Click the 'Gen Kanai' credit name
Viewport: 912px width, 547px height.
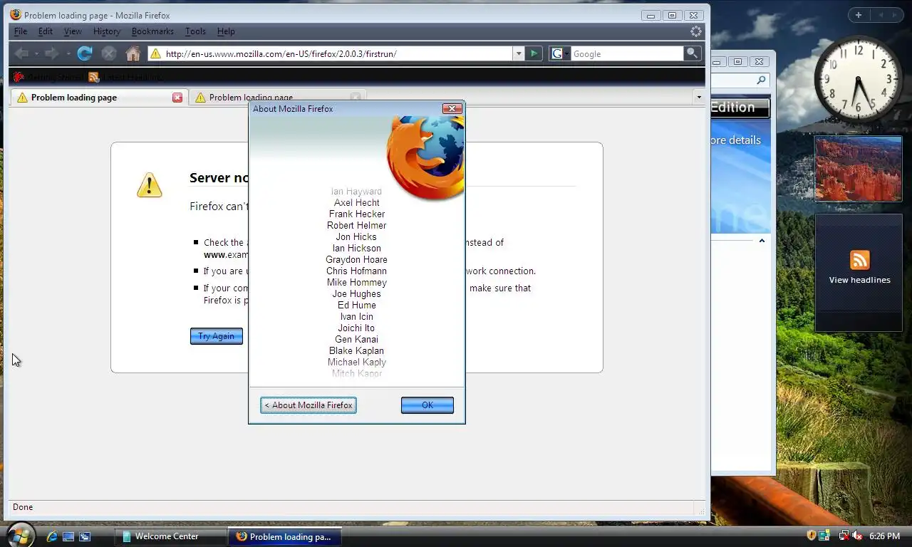pyautogui.click(x=356, y=340)
